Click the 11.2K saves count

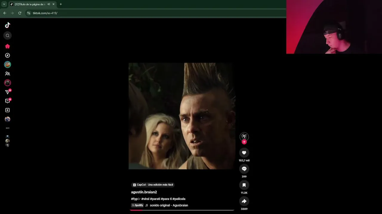[x=244, y=193]
